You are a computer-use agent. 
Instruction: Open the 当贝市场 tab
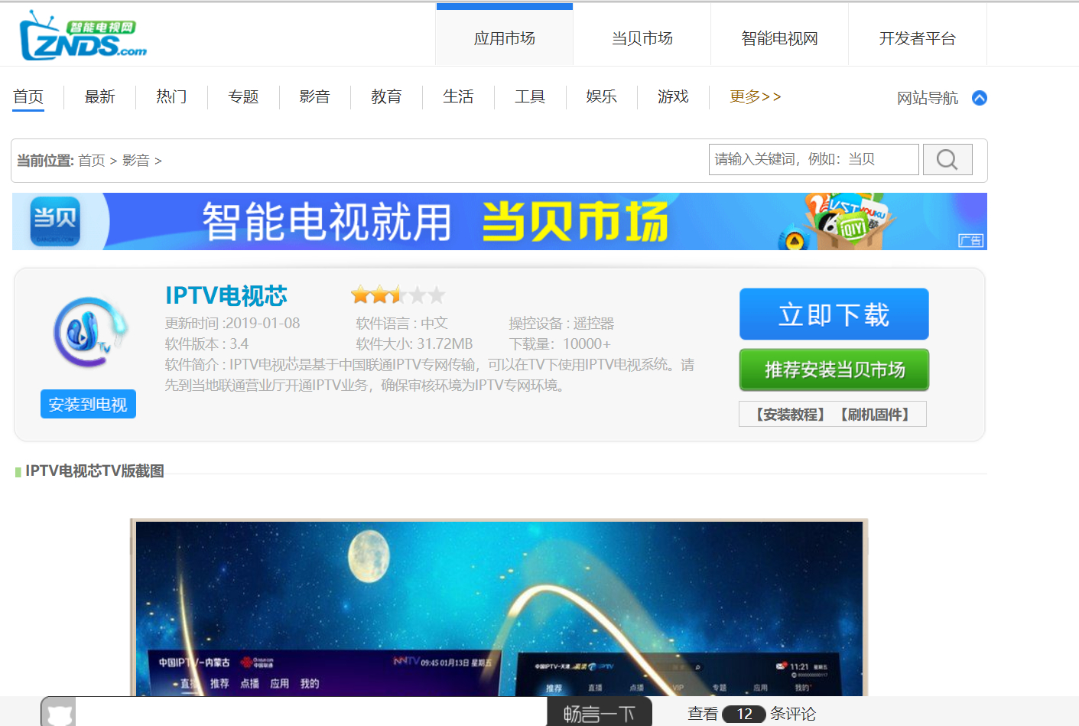pos(642,38)
